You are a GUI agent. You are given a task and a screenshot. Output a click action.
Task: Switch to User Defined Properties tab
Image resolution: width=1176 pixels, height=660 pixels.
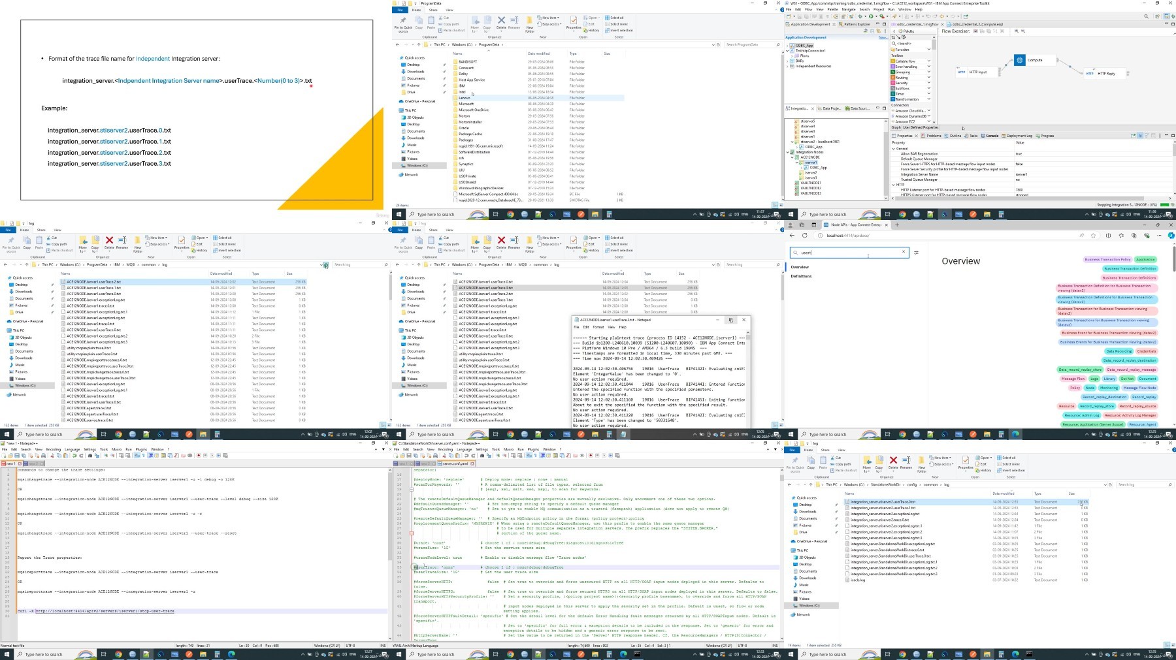pos(921,127)
